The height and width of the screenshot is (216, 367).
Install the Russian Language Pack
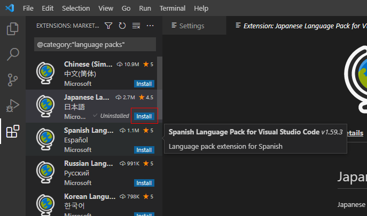pos(144,183)
